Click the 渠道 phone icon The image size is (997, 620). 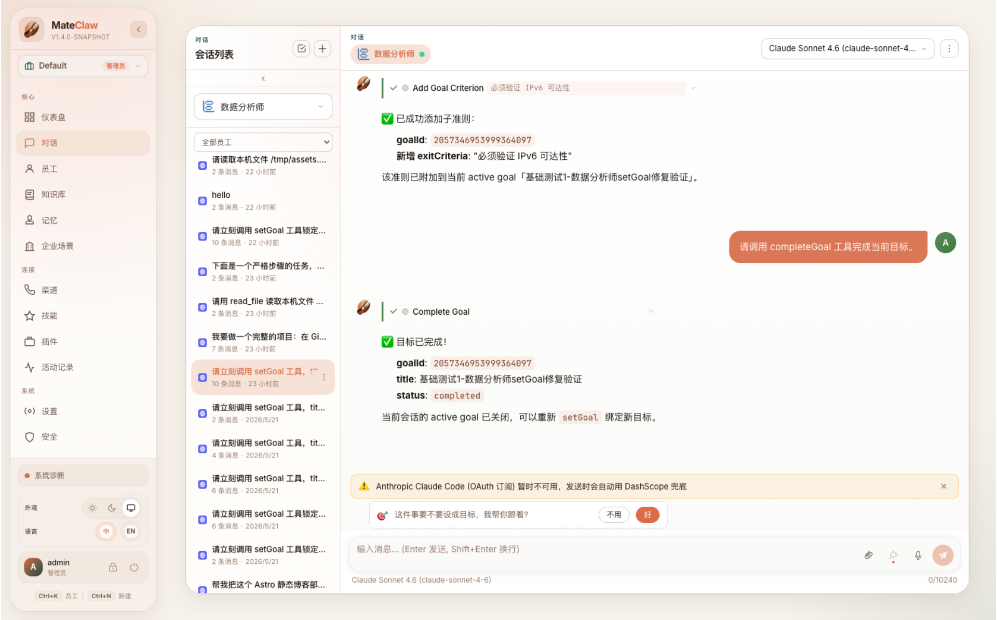pos(30,290)
